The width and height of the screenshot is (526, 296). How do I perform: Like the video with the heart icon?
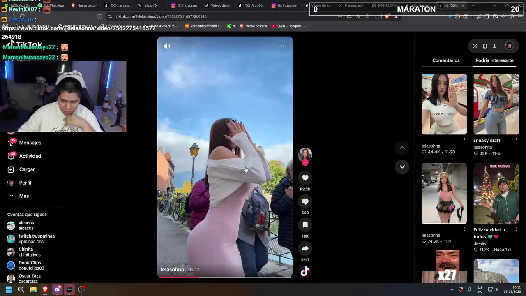pyautogui.click(x=305, y=178)
